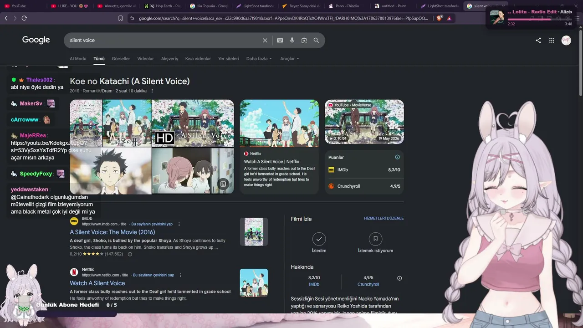Open the Brave Rewards triangle icon
Screen dimensions: 583x328
click(x=449, y=18)
